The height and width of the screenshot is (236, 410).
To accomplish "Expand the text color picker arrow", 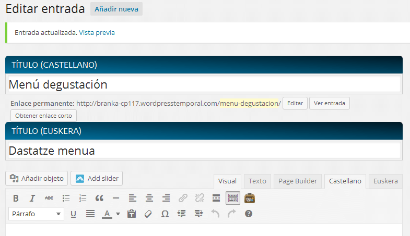I will point(118,214).
